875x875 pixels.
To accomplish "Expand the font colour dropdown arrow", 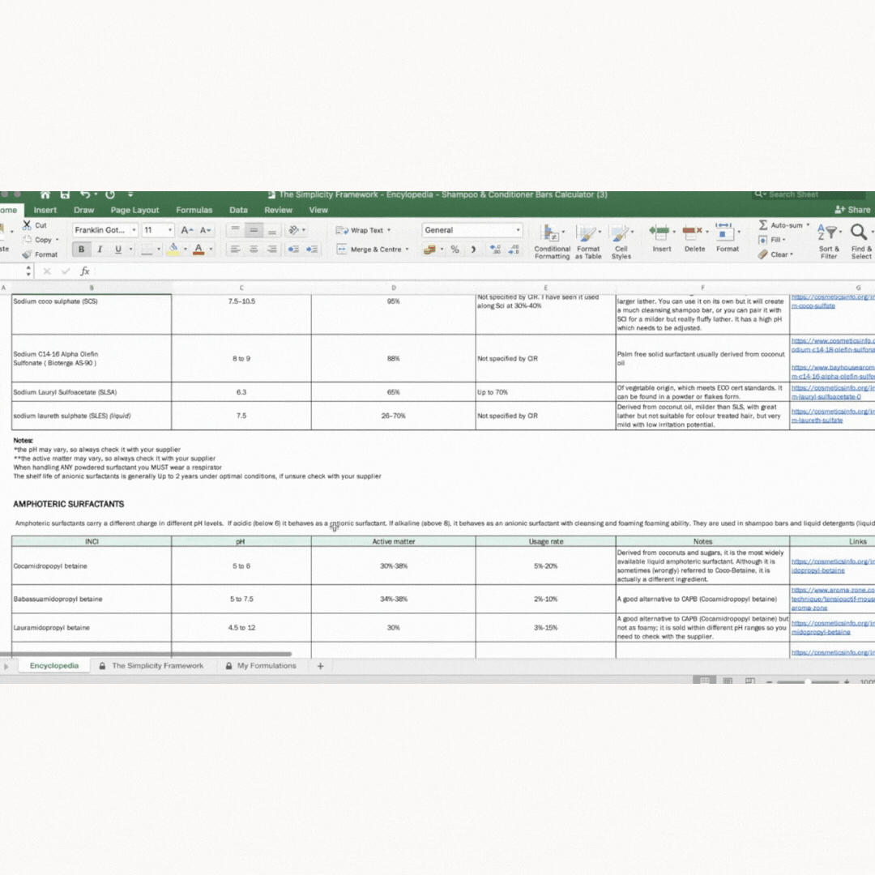I will [x=211, y=250].
